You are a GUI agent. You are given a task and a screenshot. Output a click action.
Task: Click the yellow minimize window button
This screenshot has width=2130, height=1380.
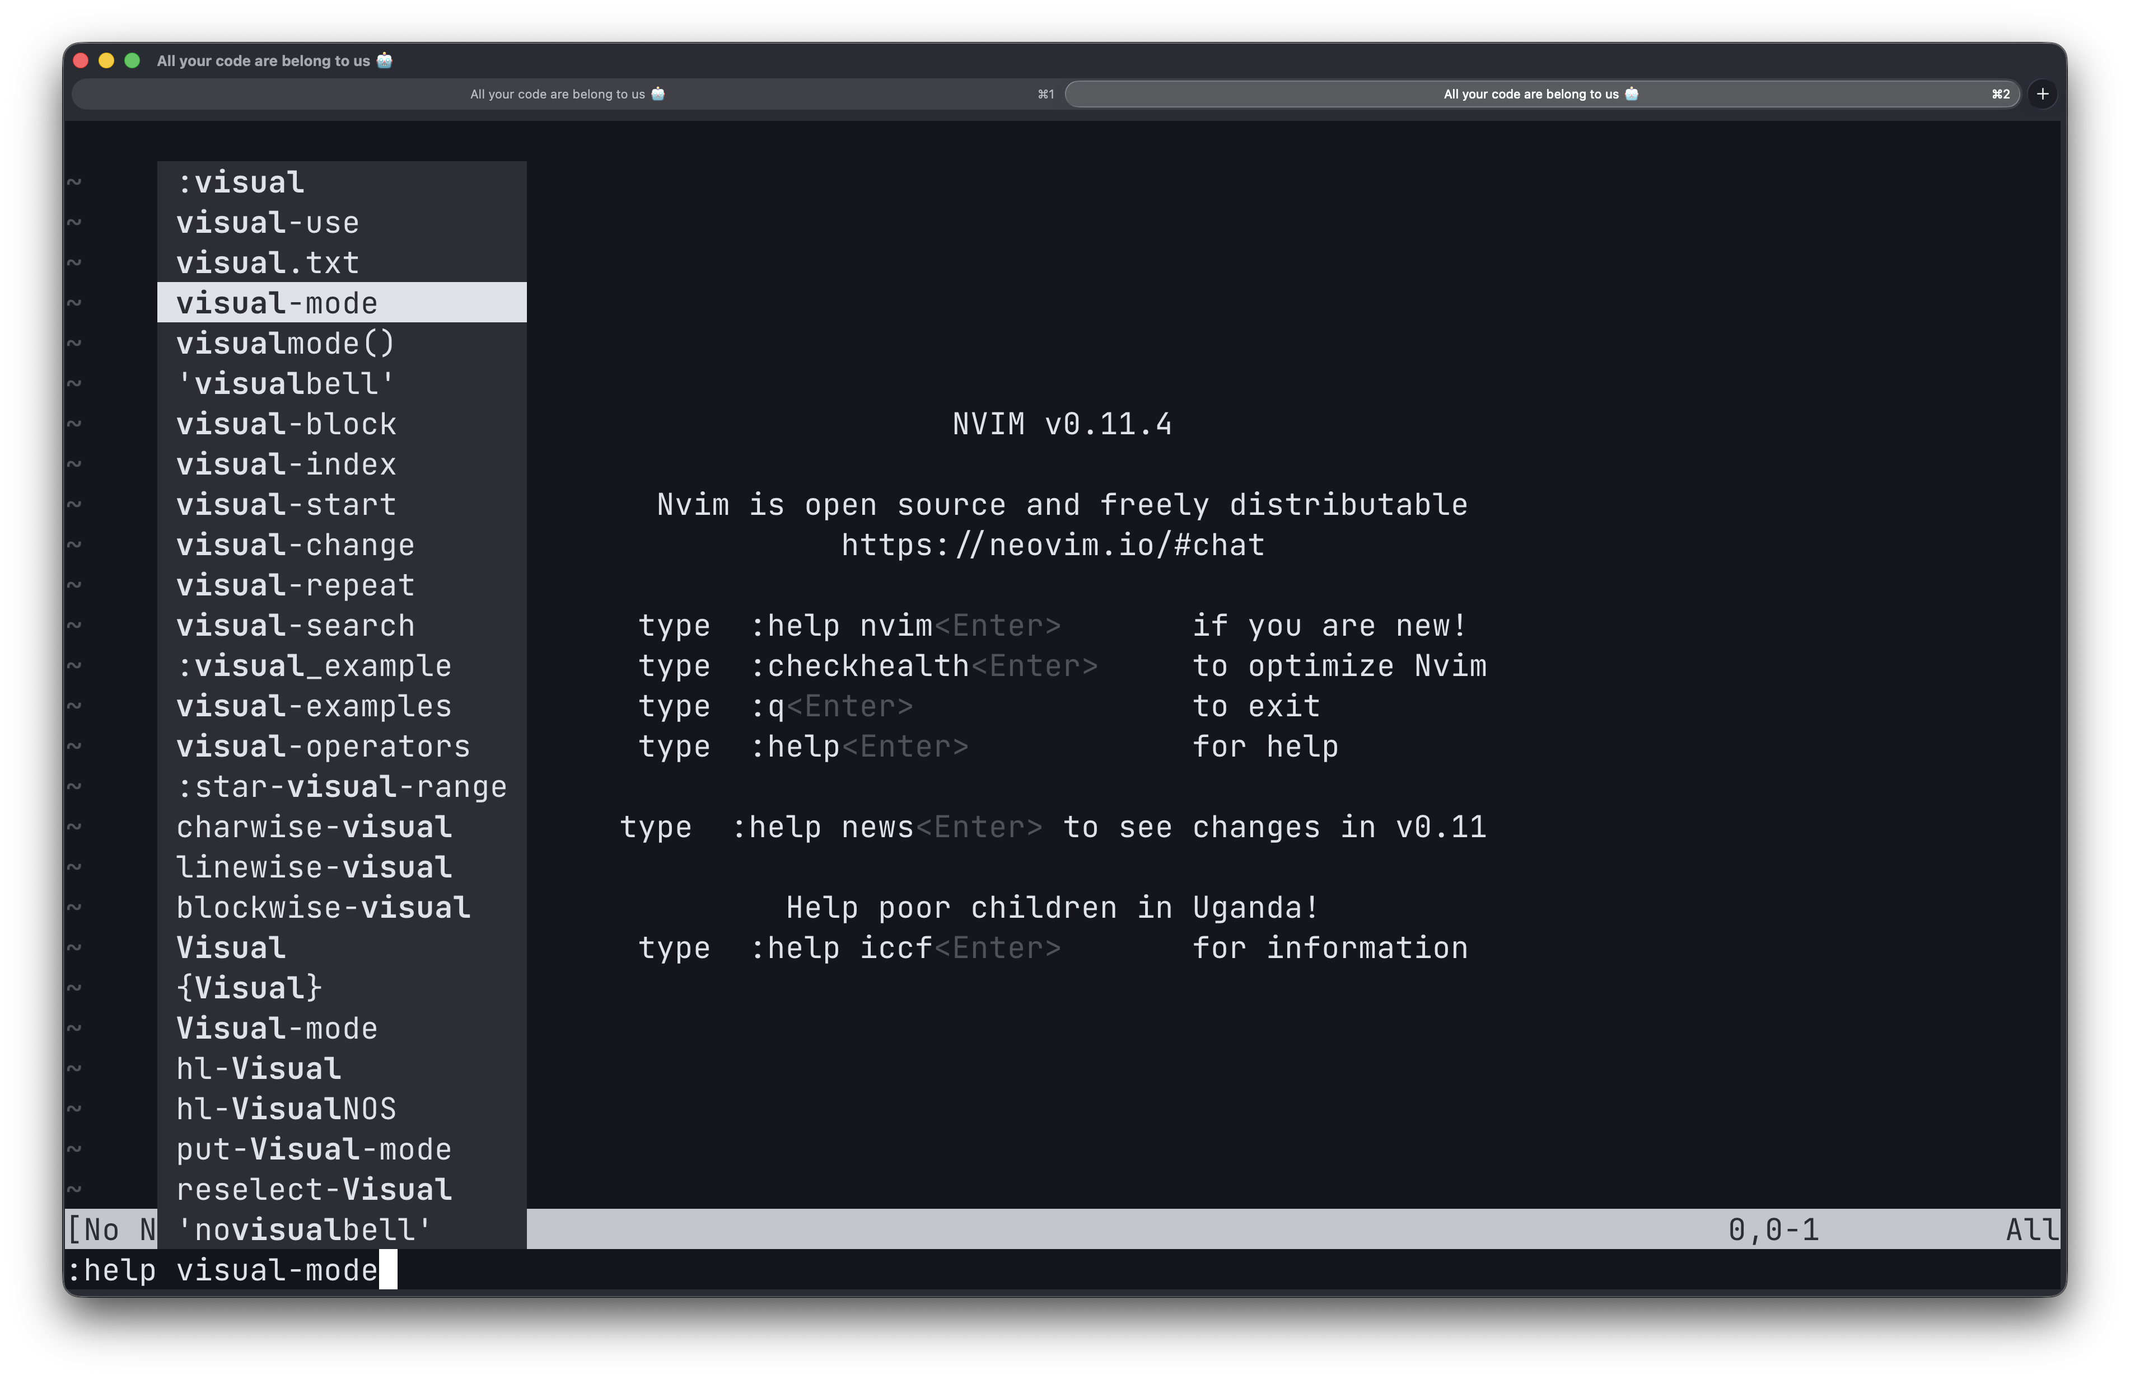tap(106, 61)
